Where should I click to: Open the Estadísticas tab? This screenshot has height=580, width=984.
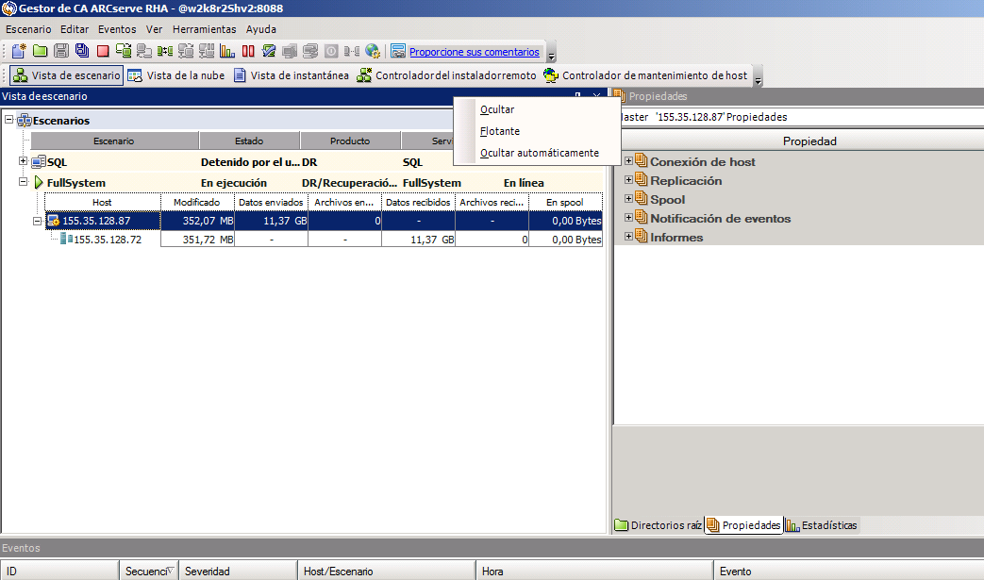828,525
